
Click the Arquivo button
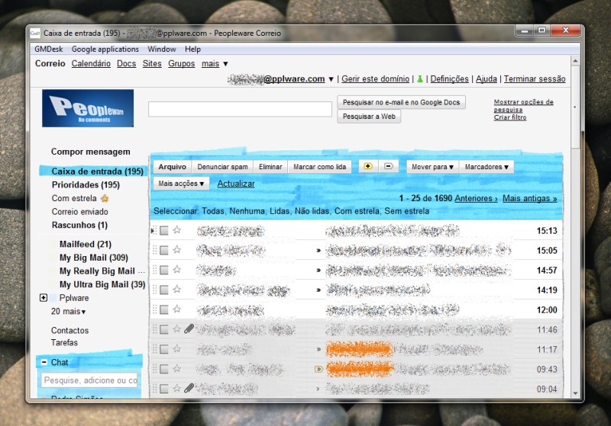point(173,167)
